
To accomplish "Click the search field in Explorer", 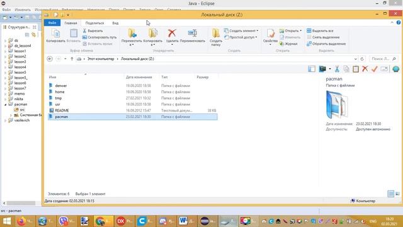I will click(383, 59).
